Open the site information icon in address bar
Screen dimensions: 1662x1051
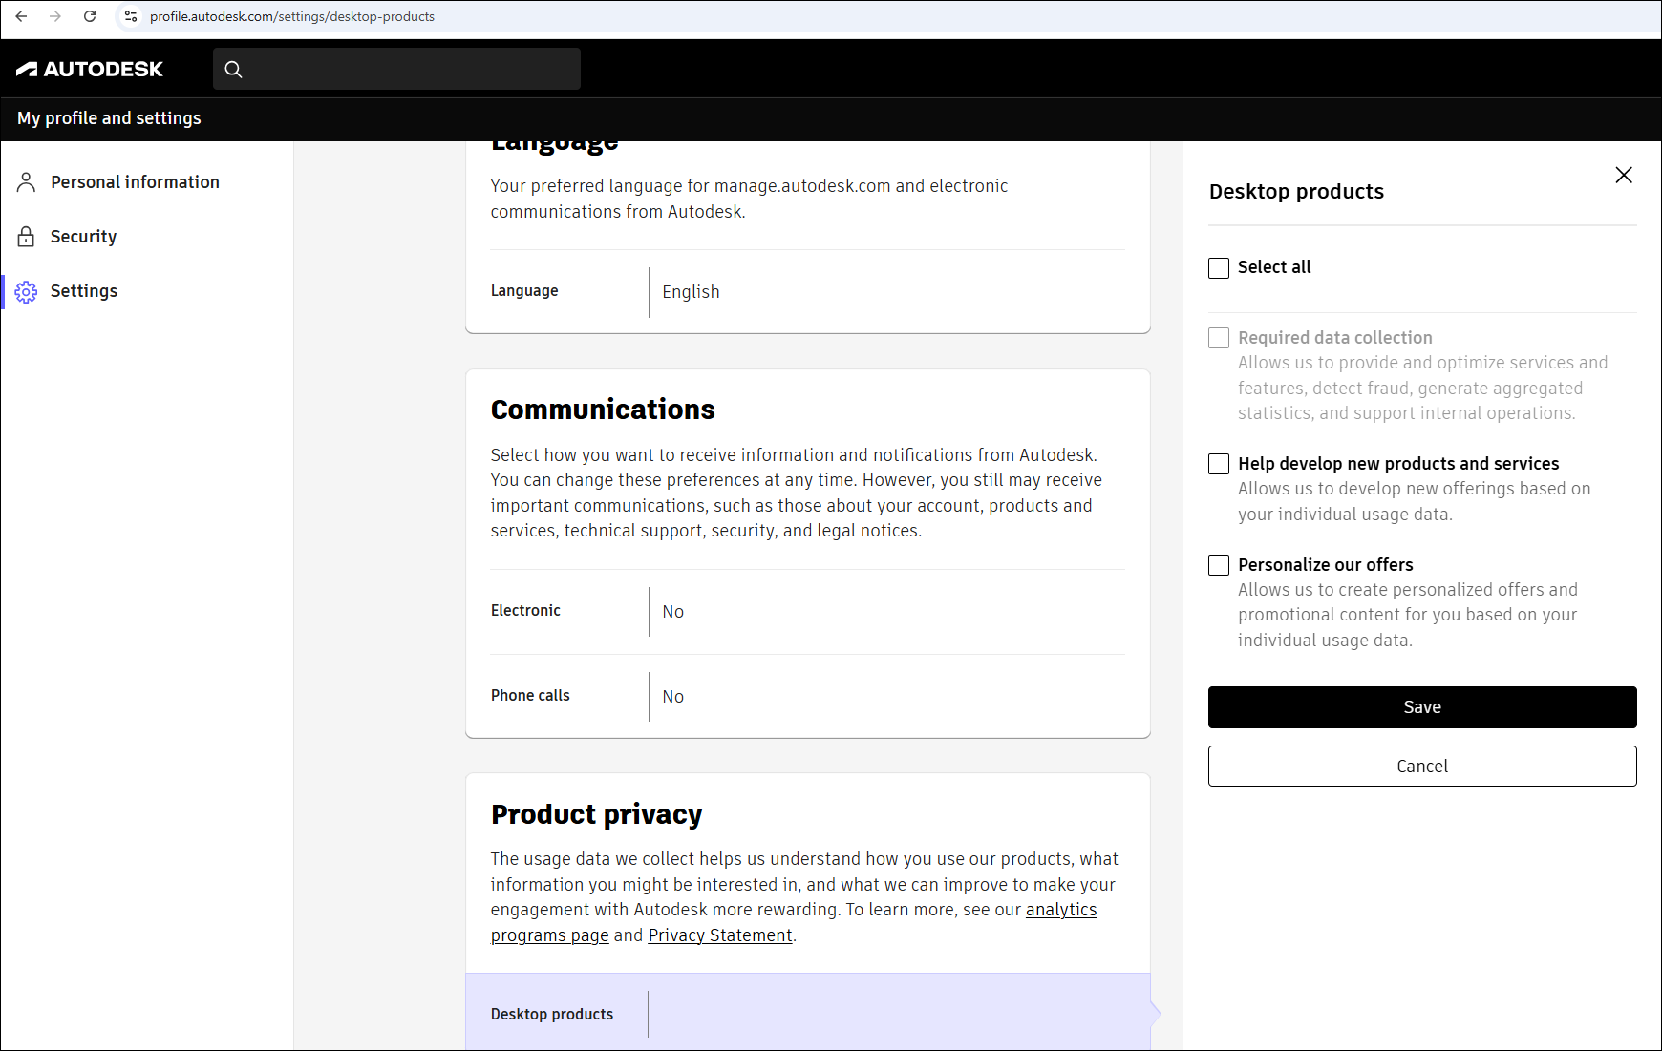(130, 16)
